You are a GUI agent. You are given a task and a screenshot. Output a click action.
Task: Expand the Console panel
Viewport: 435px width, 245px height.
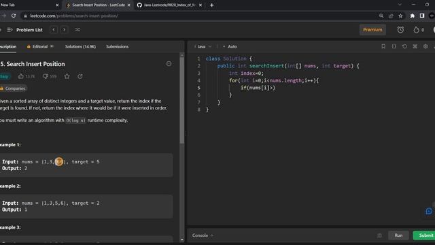pos(203,235)
